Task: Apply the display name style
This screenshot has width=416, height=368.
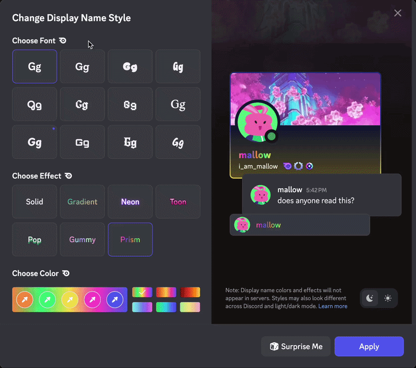Action: pyautogui.click(x=369, y=347)
